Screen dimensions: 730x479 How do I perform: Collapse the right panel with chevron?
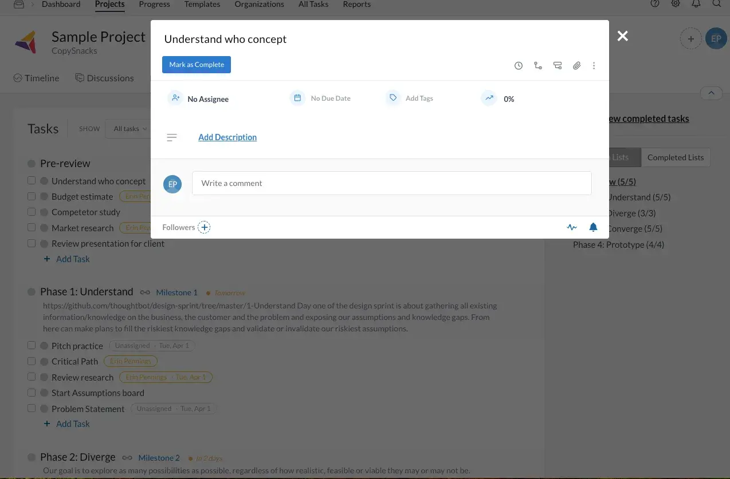tap(711, 93)
